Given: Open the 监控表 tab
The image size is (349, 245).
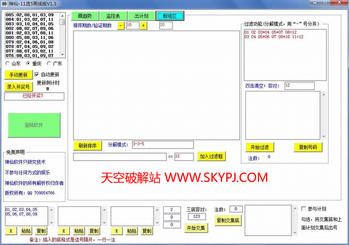Looking at the screenshot, I should click(x=113, y=16).
